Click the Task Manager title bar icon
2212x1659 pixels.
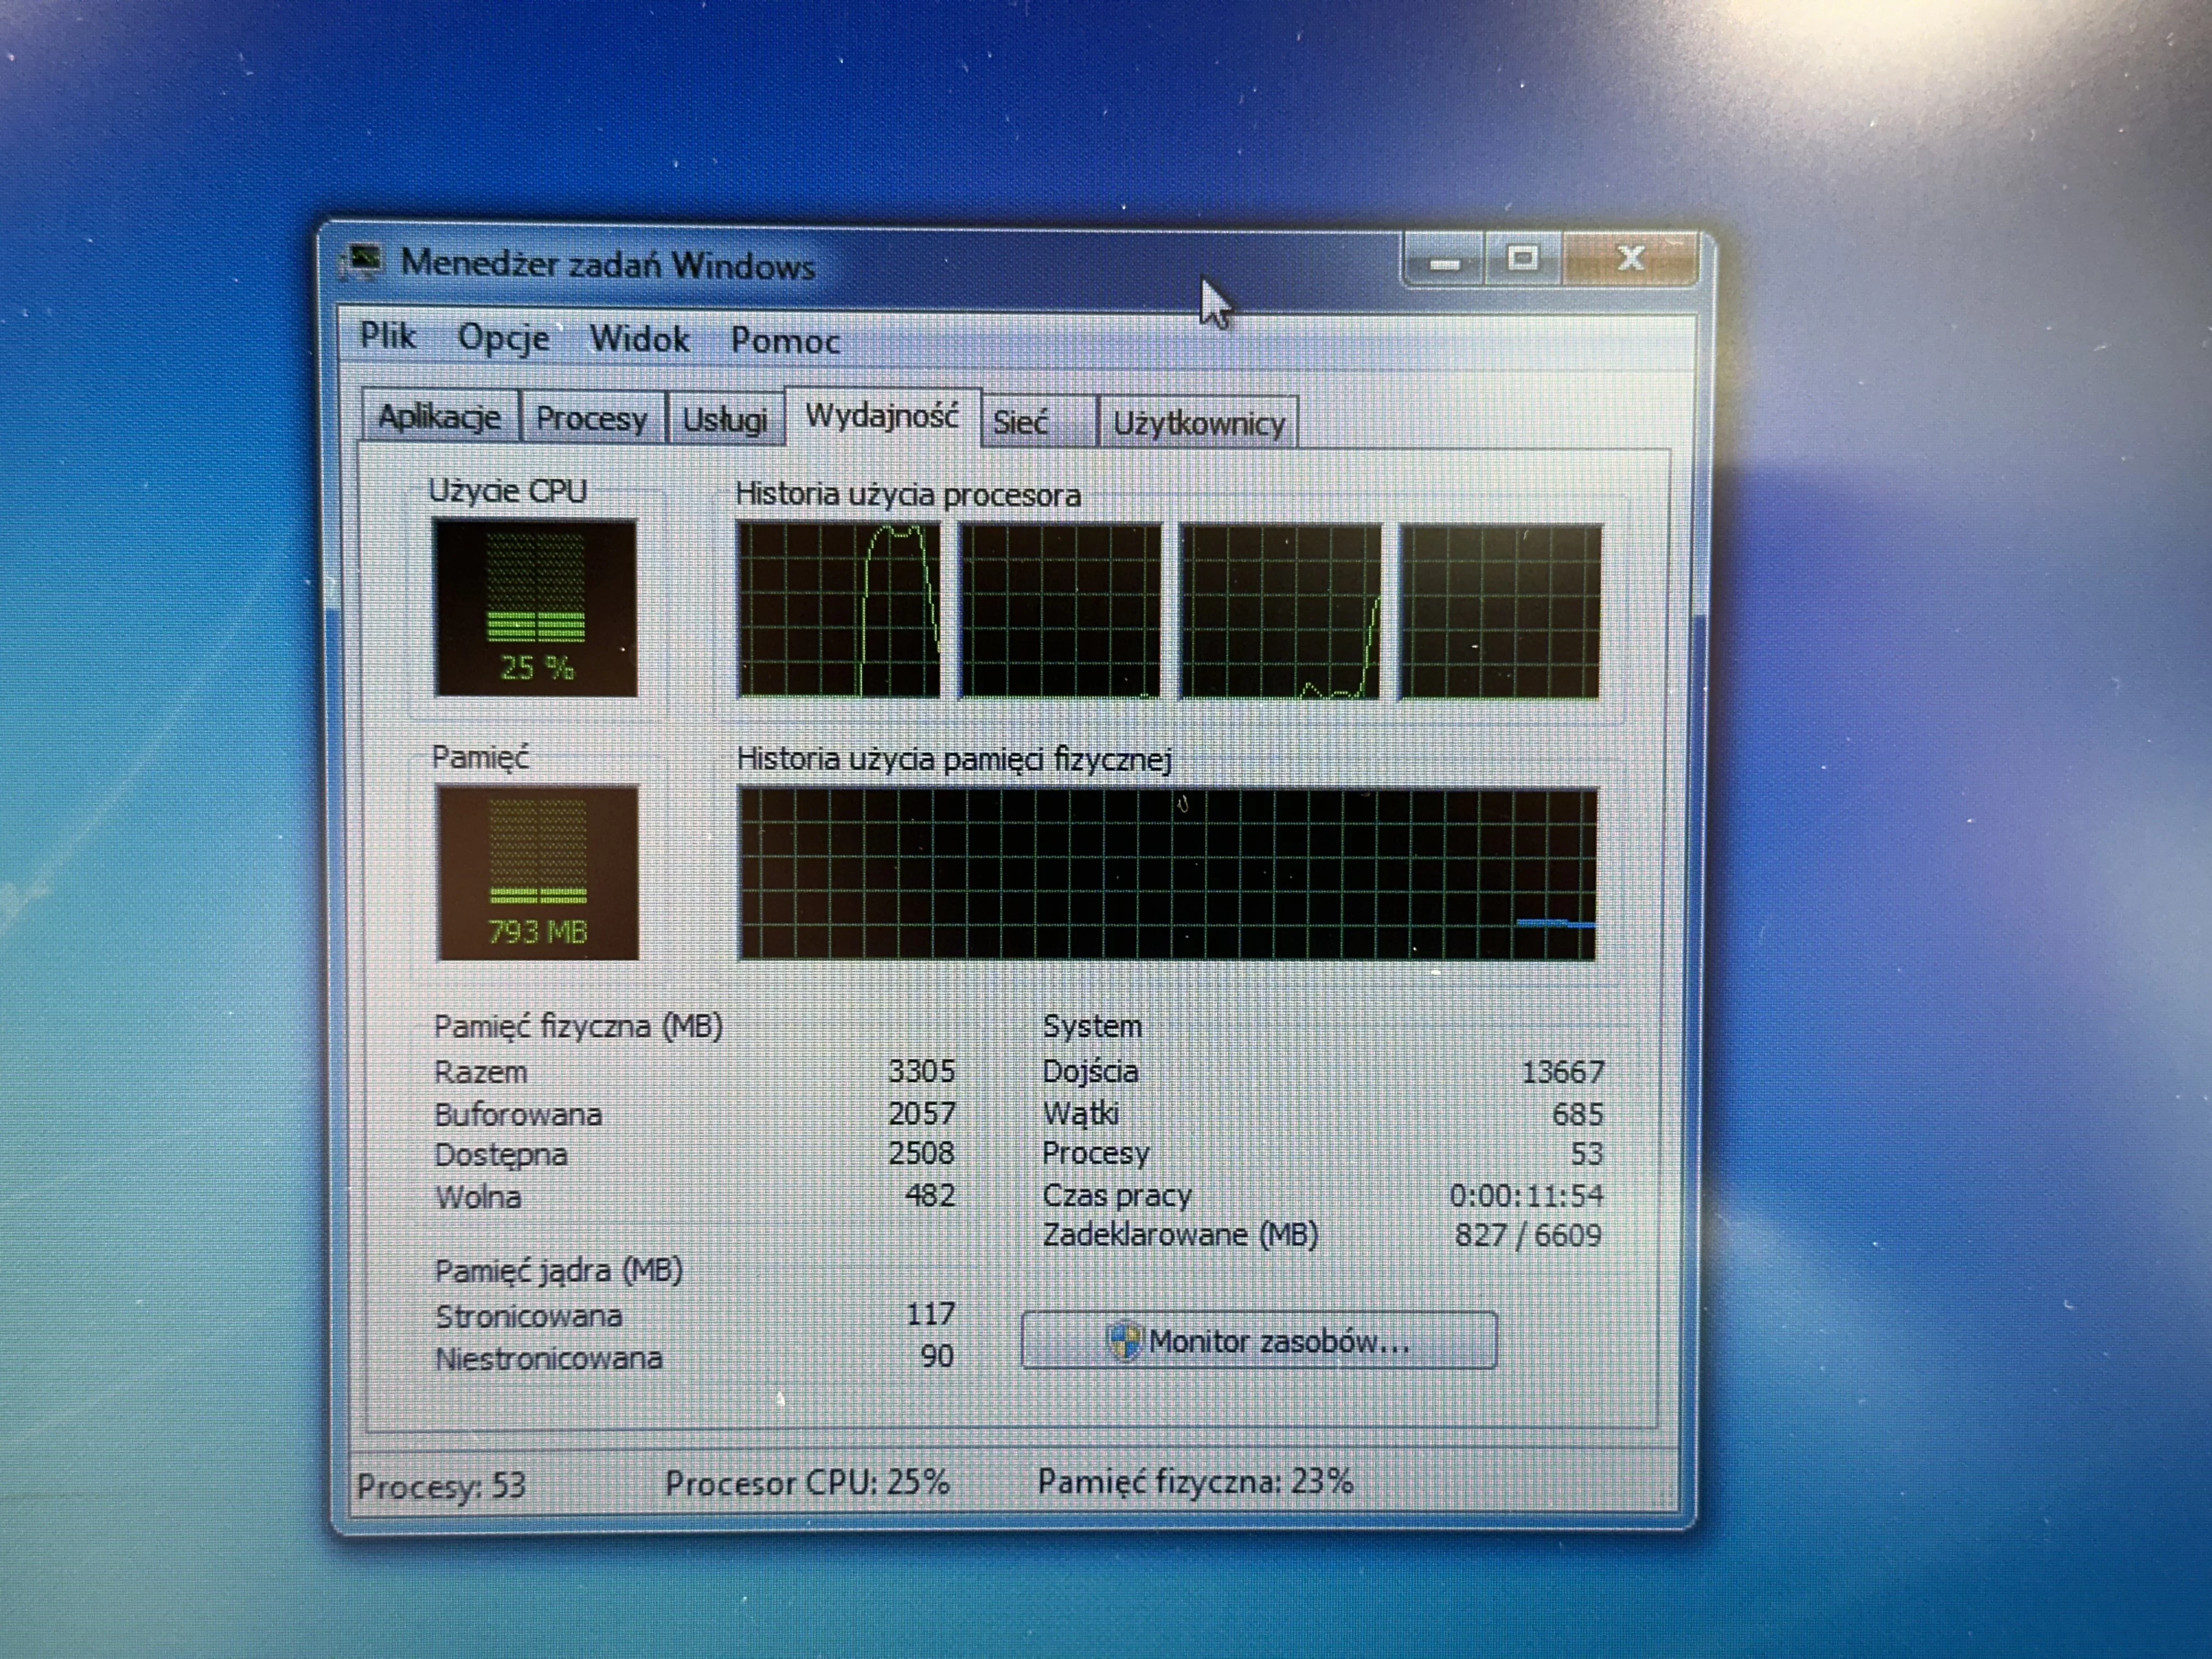pyautogui.click(x=363, y=261)
